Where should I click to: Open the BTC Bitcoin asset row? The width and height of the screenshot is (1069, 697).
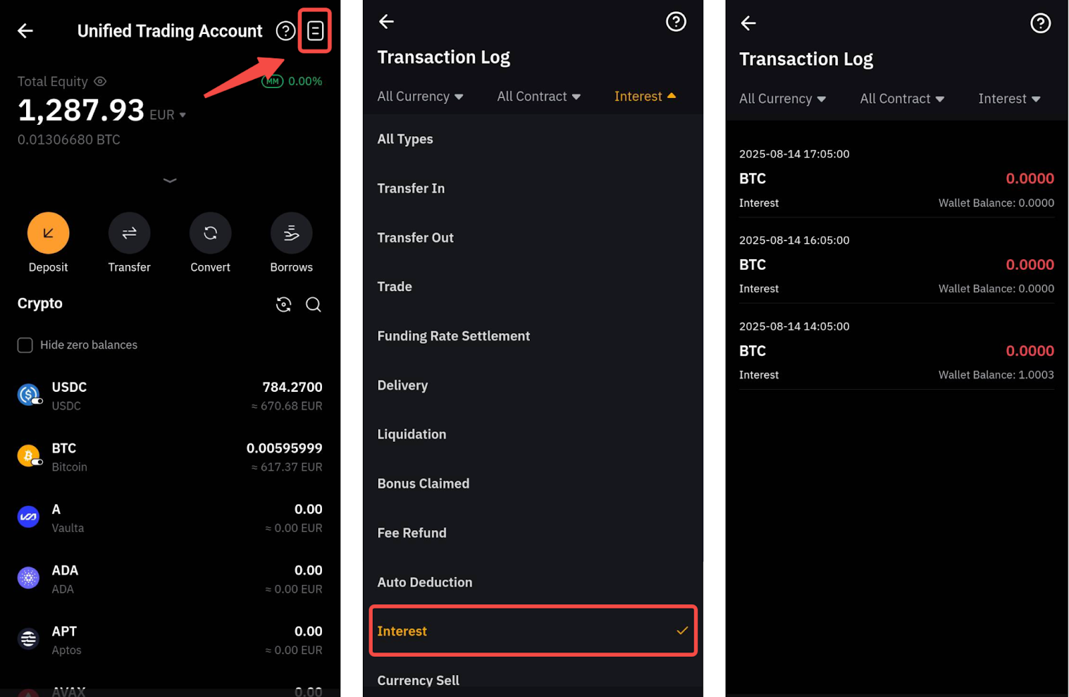[170, 457]
